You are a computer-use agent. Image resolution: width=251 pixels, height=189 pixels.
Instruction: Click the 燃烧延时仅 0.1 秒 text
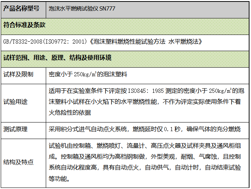pyautogui.click(x=159, y=129)
